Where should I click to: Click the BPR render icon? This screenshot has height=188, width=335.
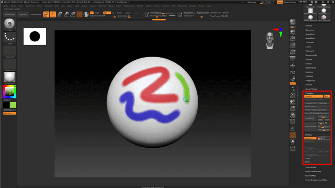(293, 23)
